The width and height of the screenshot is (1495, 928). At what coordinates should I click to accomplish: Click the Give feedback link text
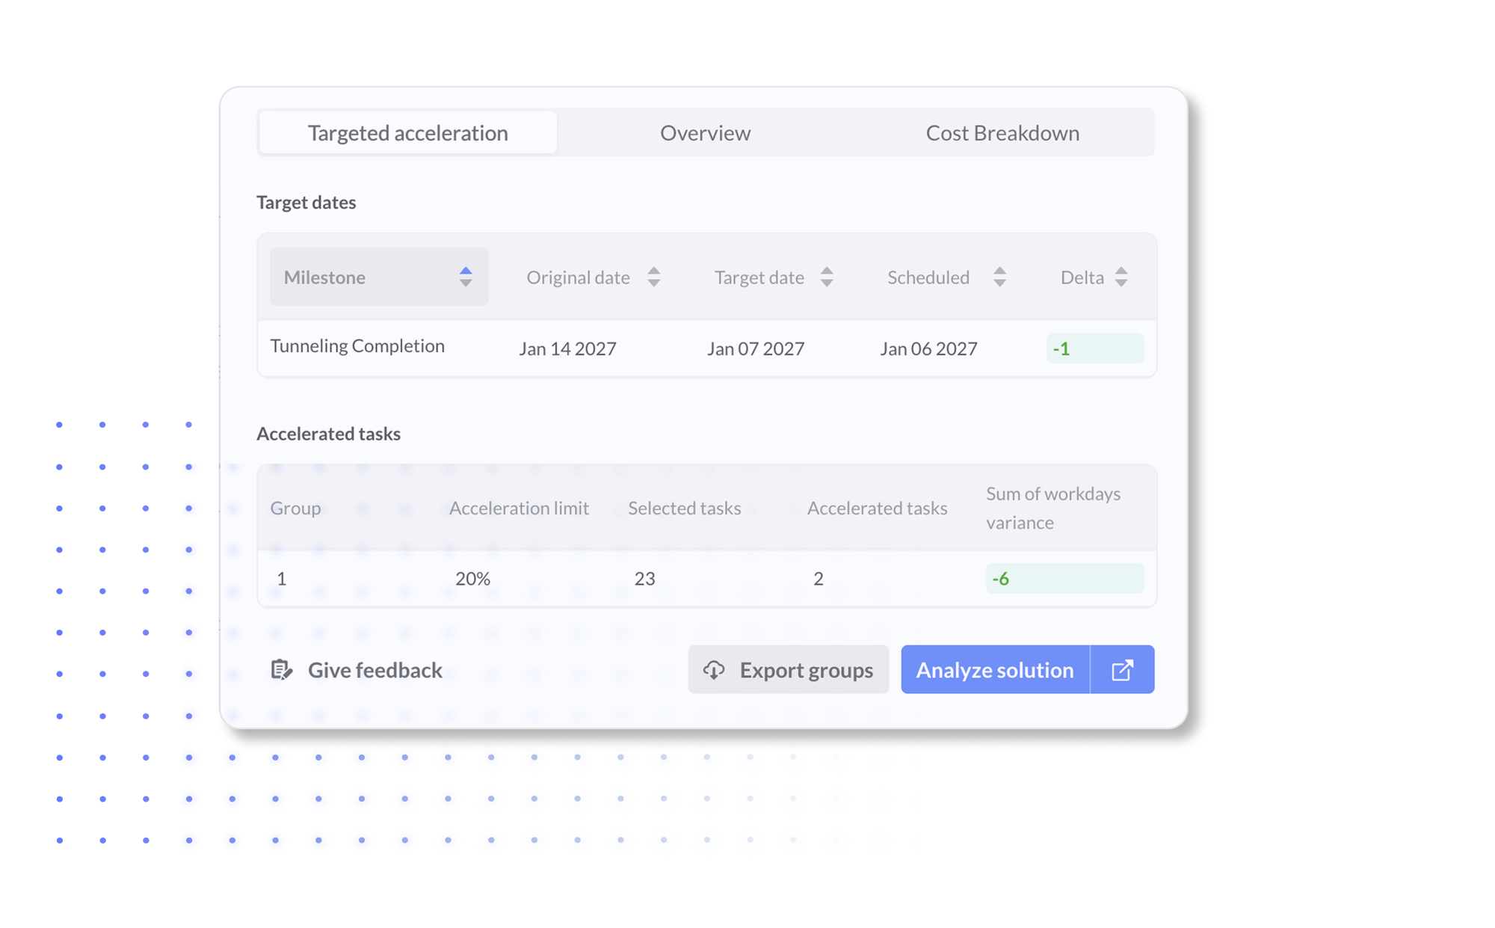tap(374, 670)
